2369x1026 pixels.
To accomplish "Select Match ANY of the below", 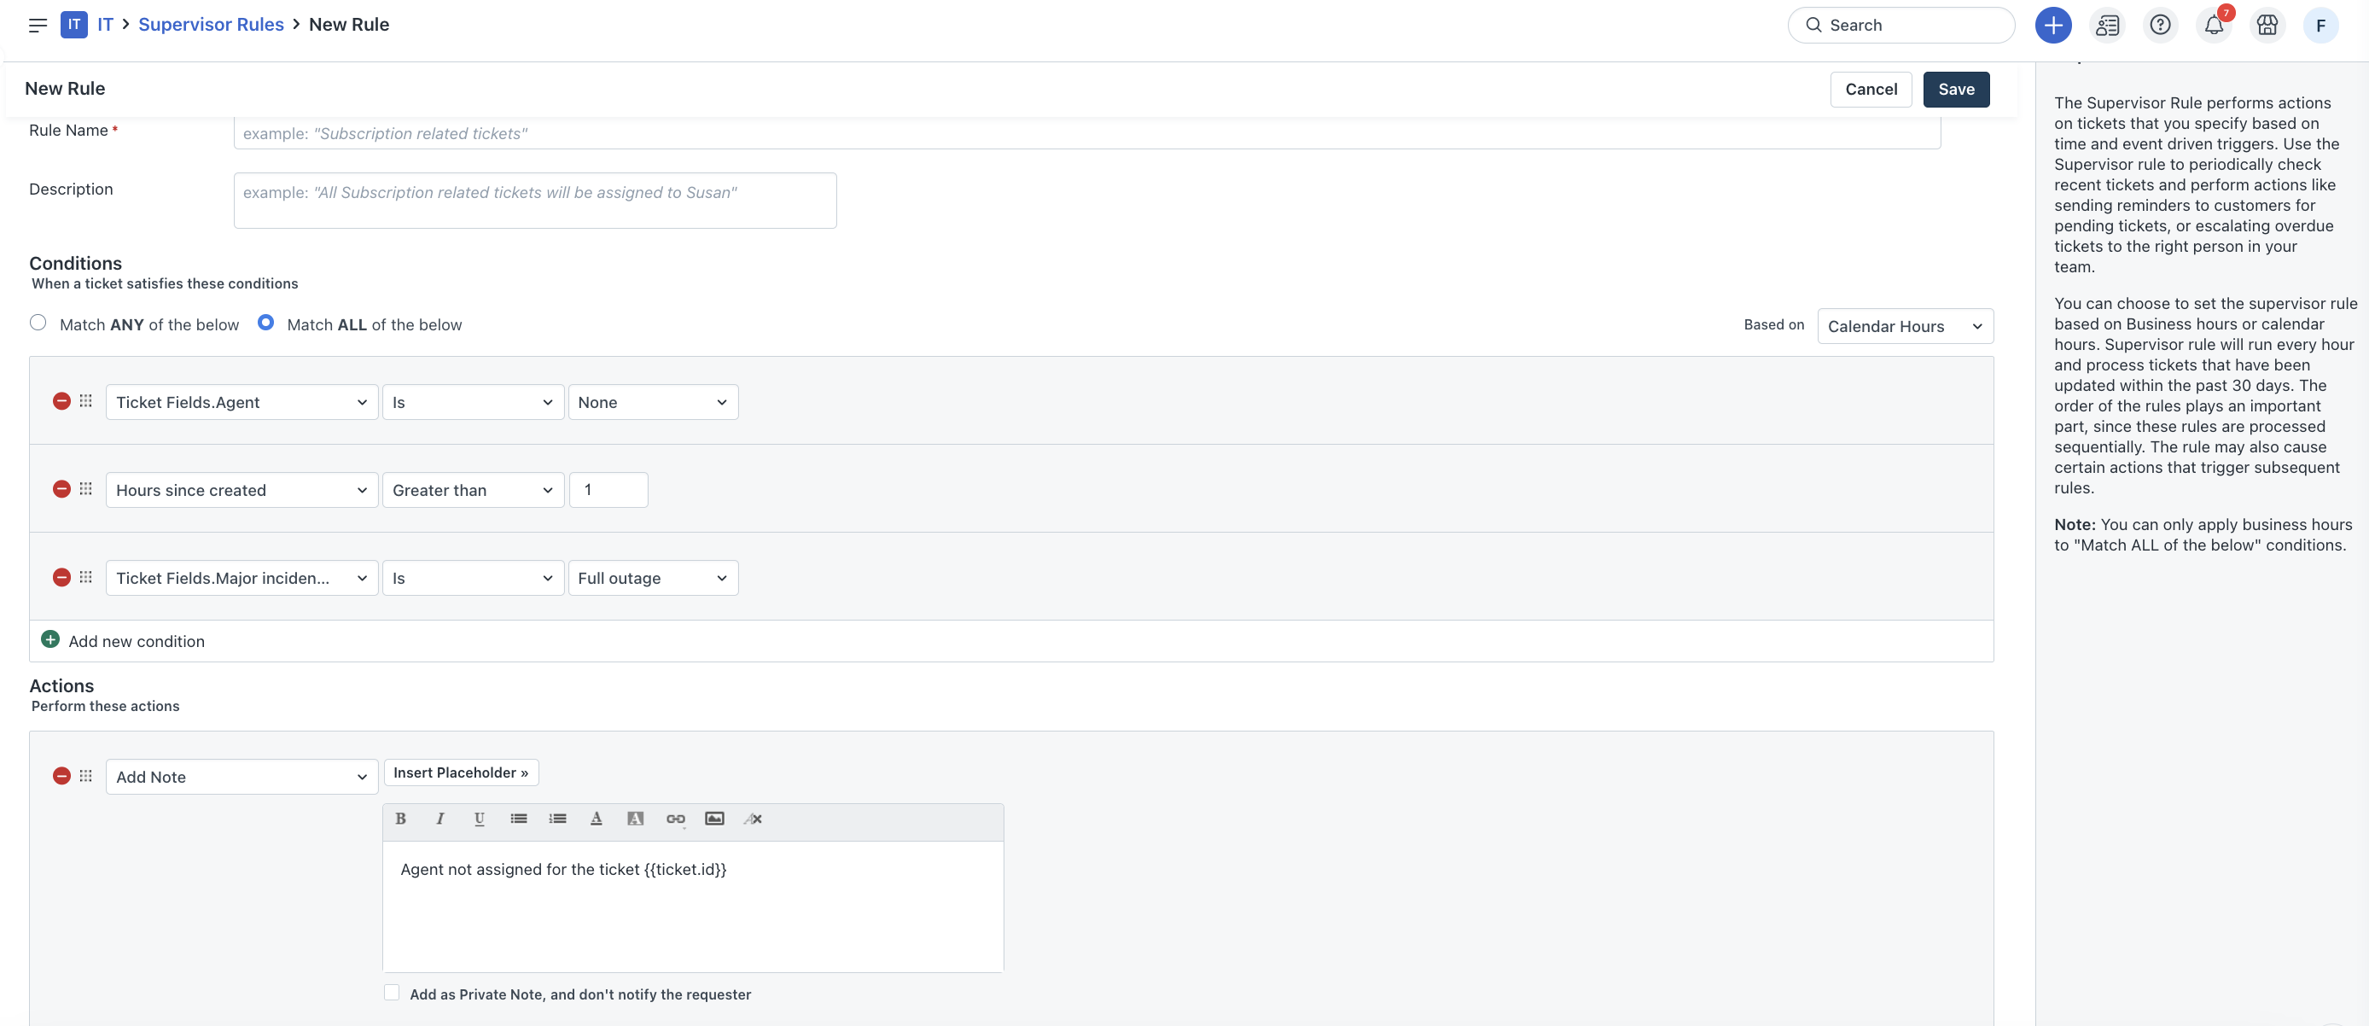I will 38,322.
